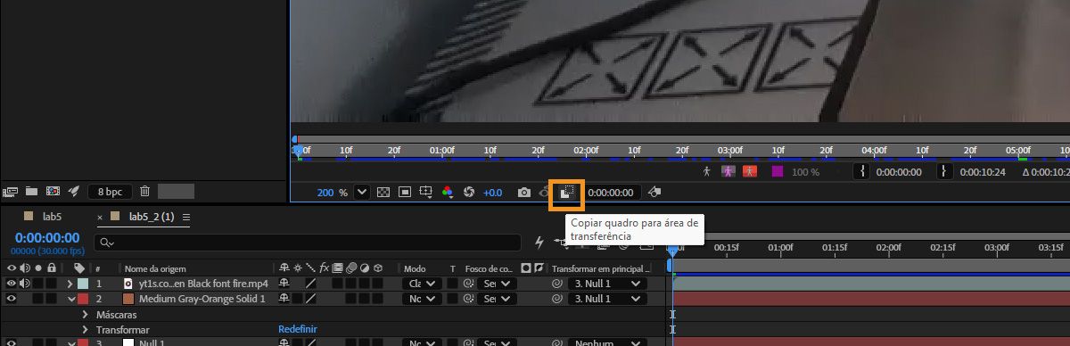
Task: Create new folder in Project panel
Action: 32,191
